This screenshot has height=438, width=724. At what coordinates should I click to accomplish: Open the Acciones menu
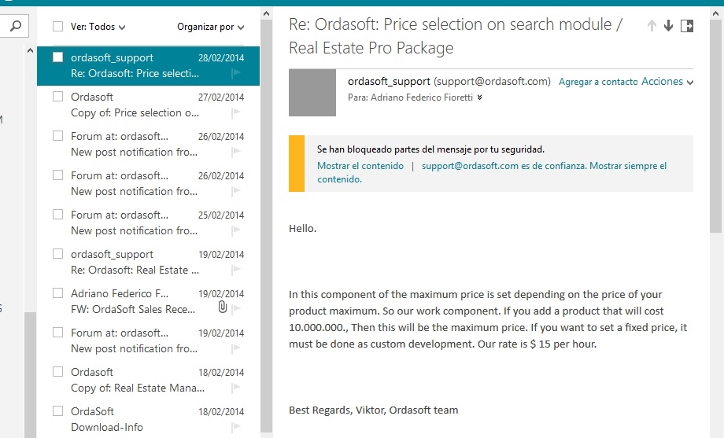(x=667, y=82)
